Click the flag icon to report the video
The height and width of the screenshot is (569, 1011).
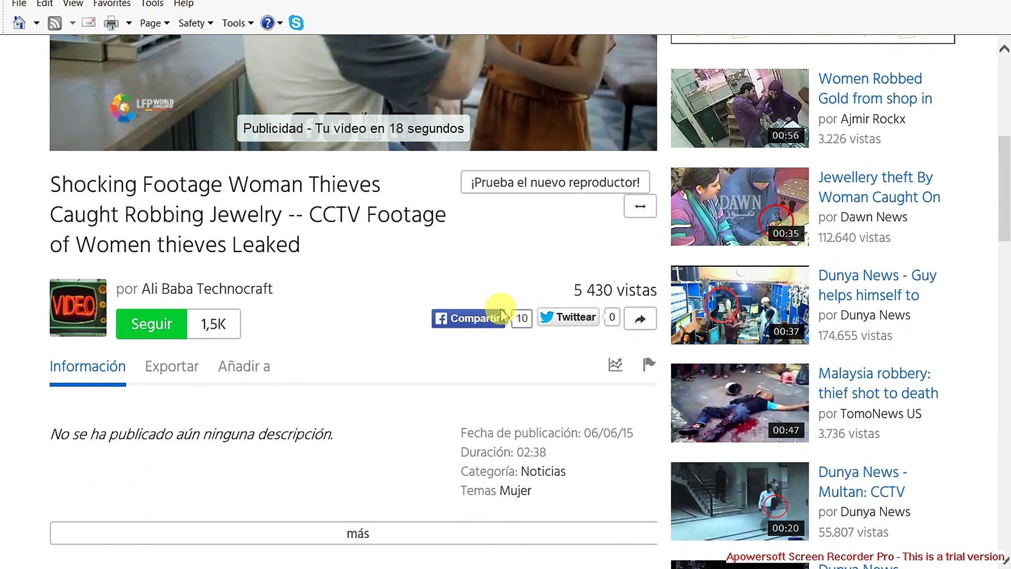click(648, 364)
